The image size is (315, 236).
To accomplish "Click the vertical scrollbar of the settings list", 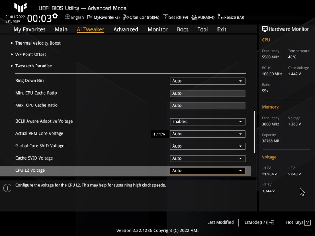I will pos(255,132).
